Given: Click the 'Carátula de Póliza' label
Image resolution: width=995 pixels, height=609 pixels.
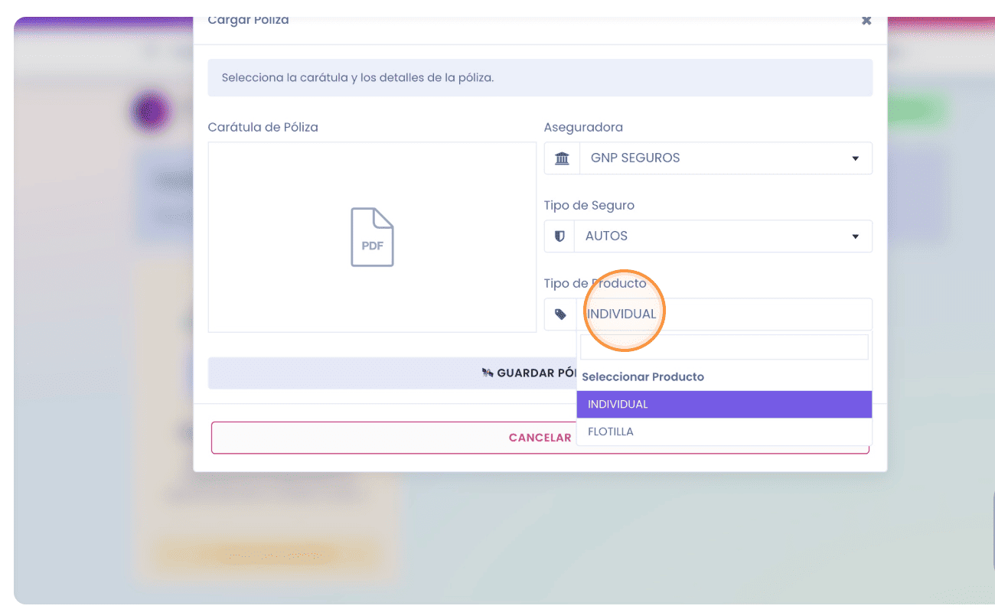Looking at the screenshot, I should coord(263,127).
